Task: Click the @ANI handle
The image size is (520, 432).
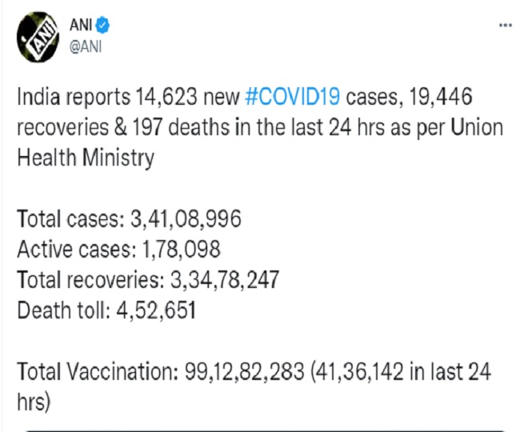Action: coord(86,46)
